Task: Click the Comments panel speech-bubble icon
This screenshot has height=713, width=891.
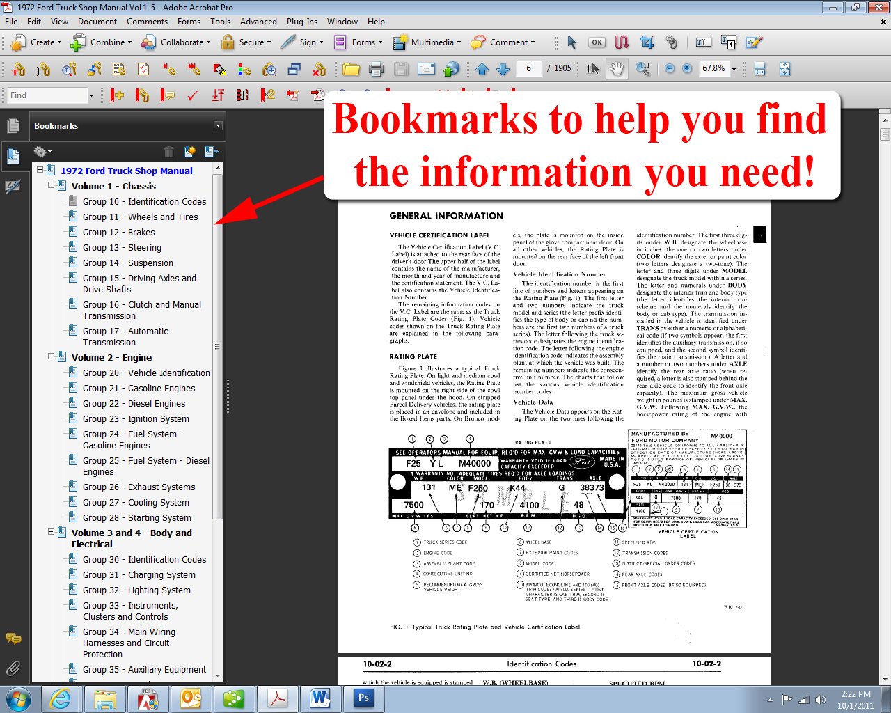Action: click(x=14, y=638)
